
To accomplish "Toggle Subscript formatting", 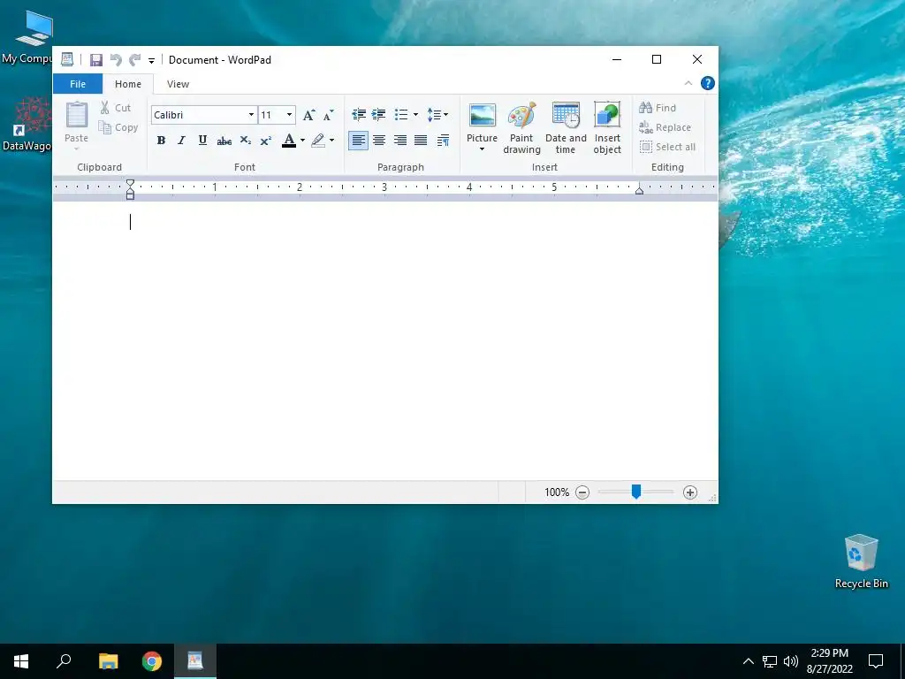I will (246, 141).
